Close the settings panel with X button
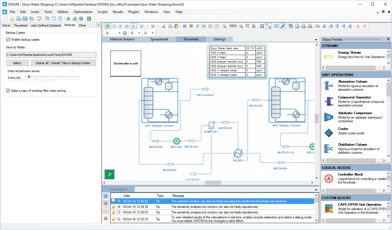The image size is (392, 230). coord(98,25)
